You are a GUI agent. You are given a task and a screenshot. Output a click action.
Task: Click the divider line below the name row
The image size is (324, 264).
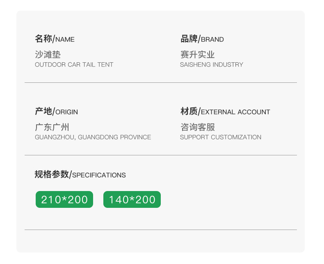160,83
